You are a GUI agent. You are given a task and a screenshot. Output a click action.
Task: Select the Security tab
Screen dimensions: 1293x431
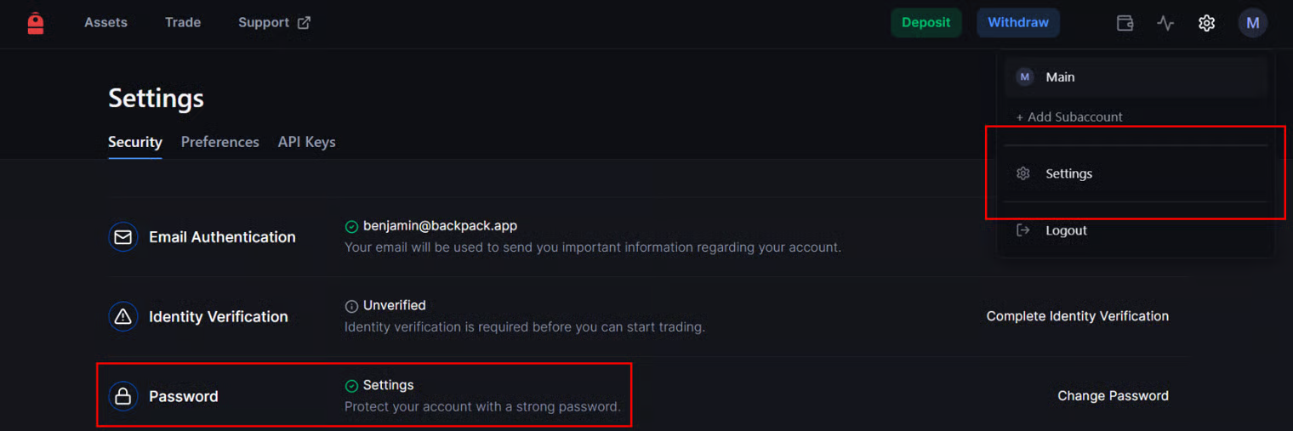click(x=134, y=142)
